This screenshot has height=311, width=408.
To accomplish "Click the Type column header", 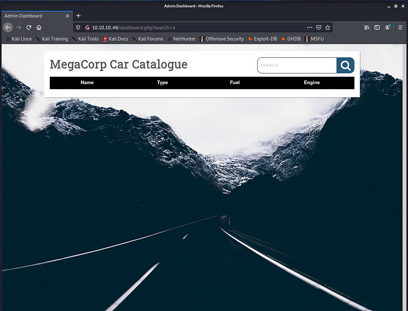I will [x=163, y=82].
